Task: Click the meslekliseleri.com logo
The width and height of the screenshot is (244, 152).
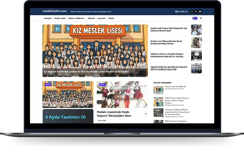Action: coord(54,11)
